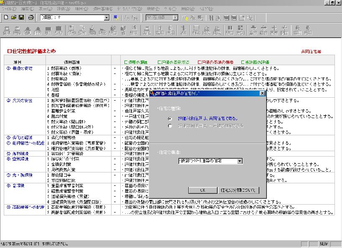
Task: Open the 評価(A) menu
Action: (x=64, y=9)
